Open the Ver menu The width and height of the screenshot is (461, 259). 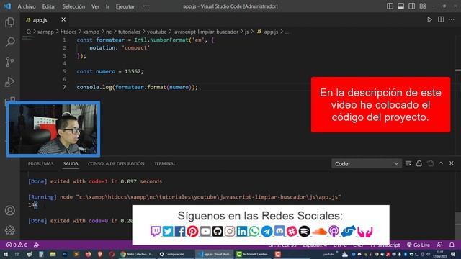click(x=95, y=6)
